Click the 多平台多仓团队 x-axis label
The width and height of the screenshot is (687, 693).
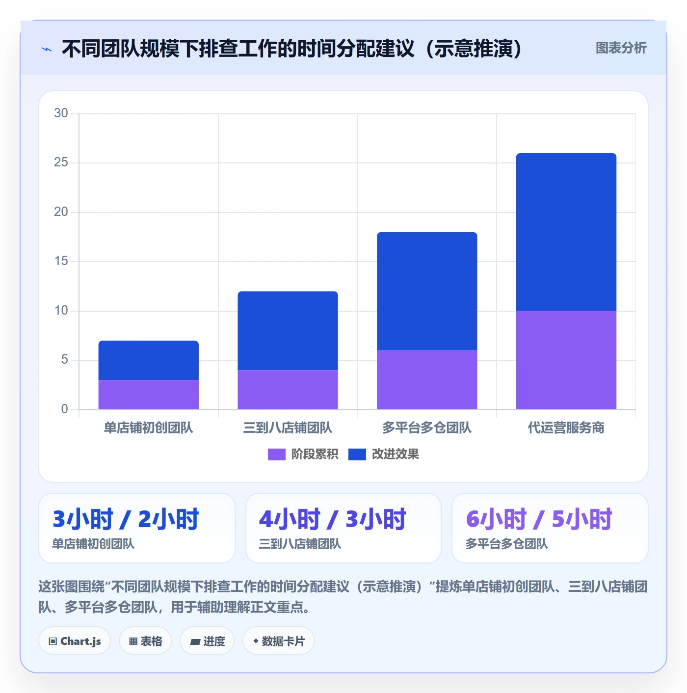(427, 428)
